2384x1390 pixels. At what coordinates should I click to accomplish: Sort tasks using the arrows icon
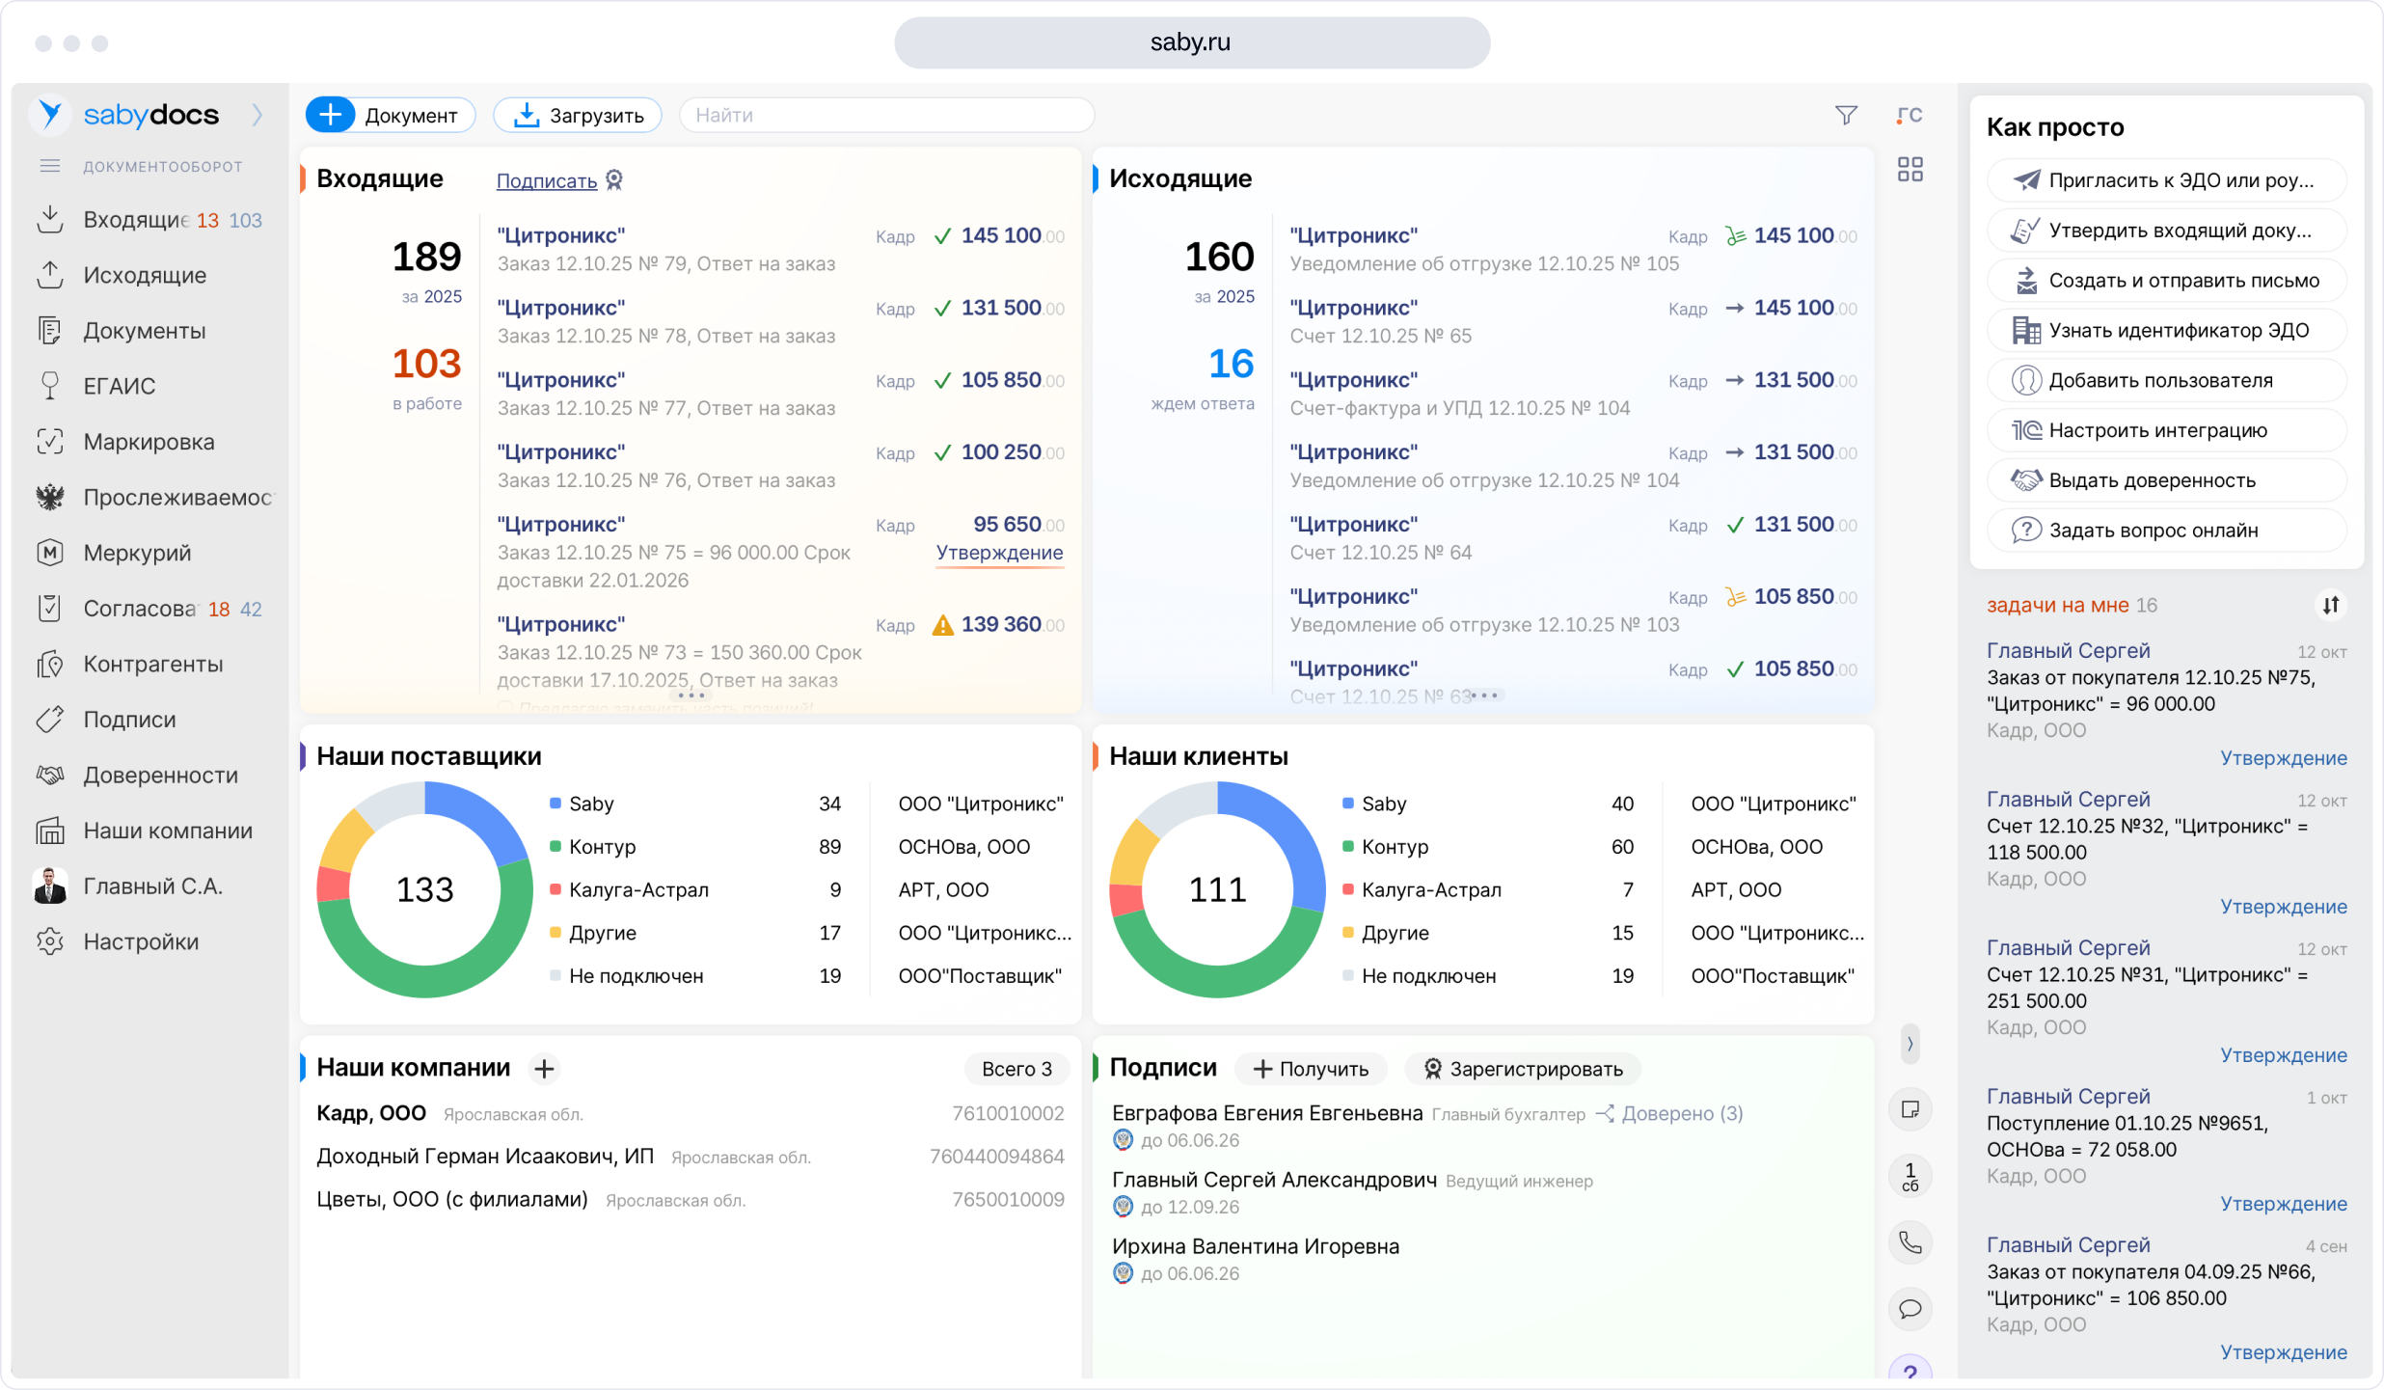[x=2330, y=606]
